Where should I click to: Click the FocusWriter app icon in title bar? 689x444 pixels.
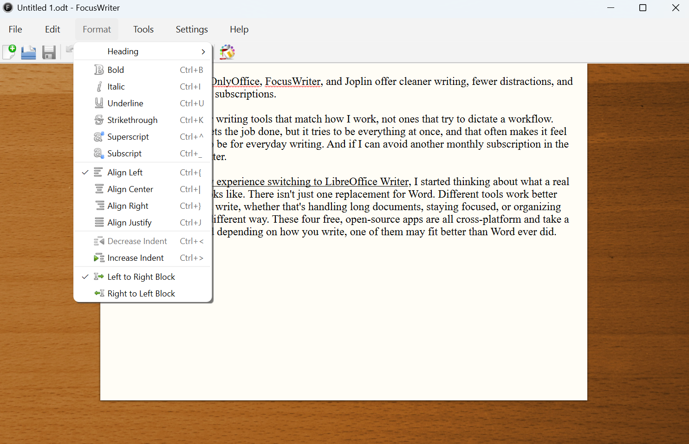pyautogui.click(x=8, y=7)
